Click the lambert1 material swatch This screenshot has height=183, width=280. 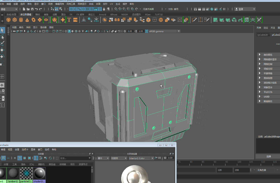tap(13, 173)
